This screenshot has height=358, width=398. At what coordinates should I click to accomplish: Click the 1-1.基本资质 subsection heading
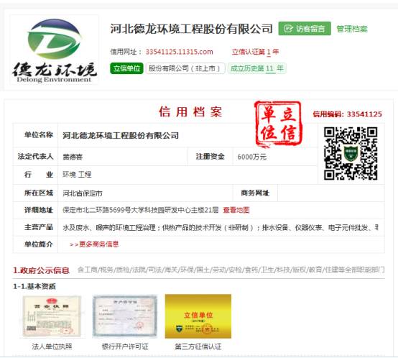(34, 286)
